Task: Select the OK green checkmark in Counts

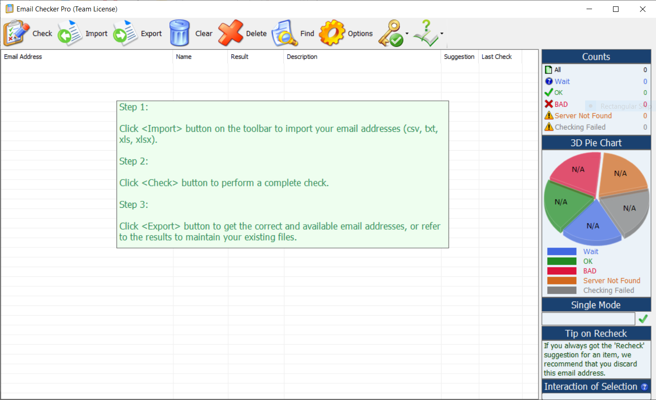Action: point(549,92)
